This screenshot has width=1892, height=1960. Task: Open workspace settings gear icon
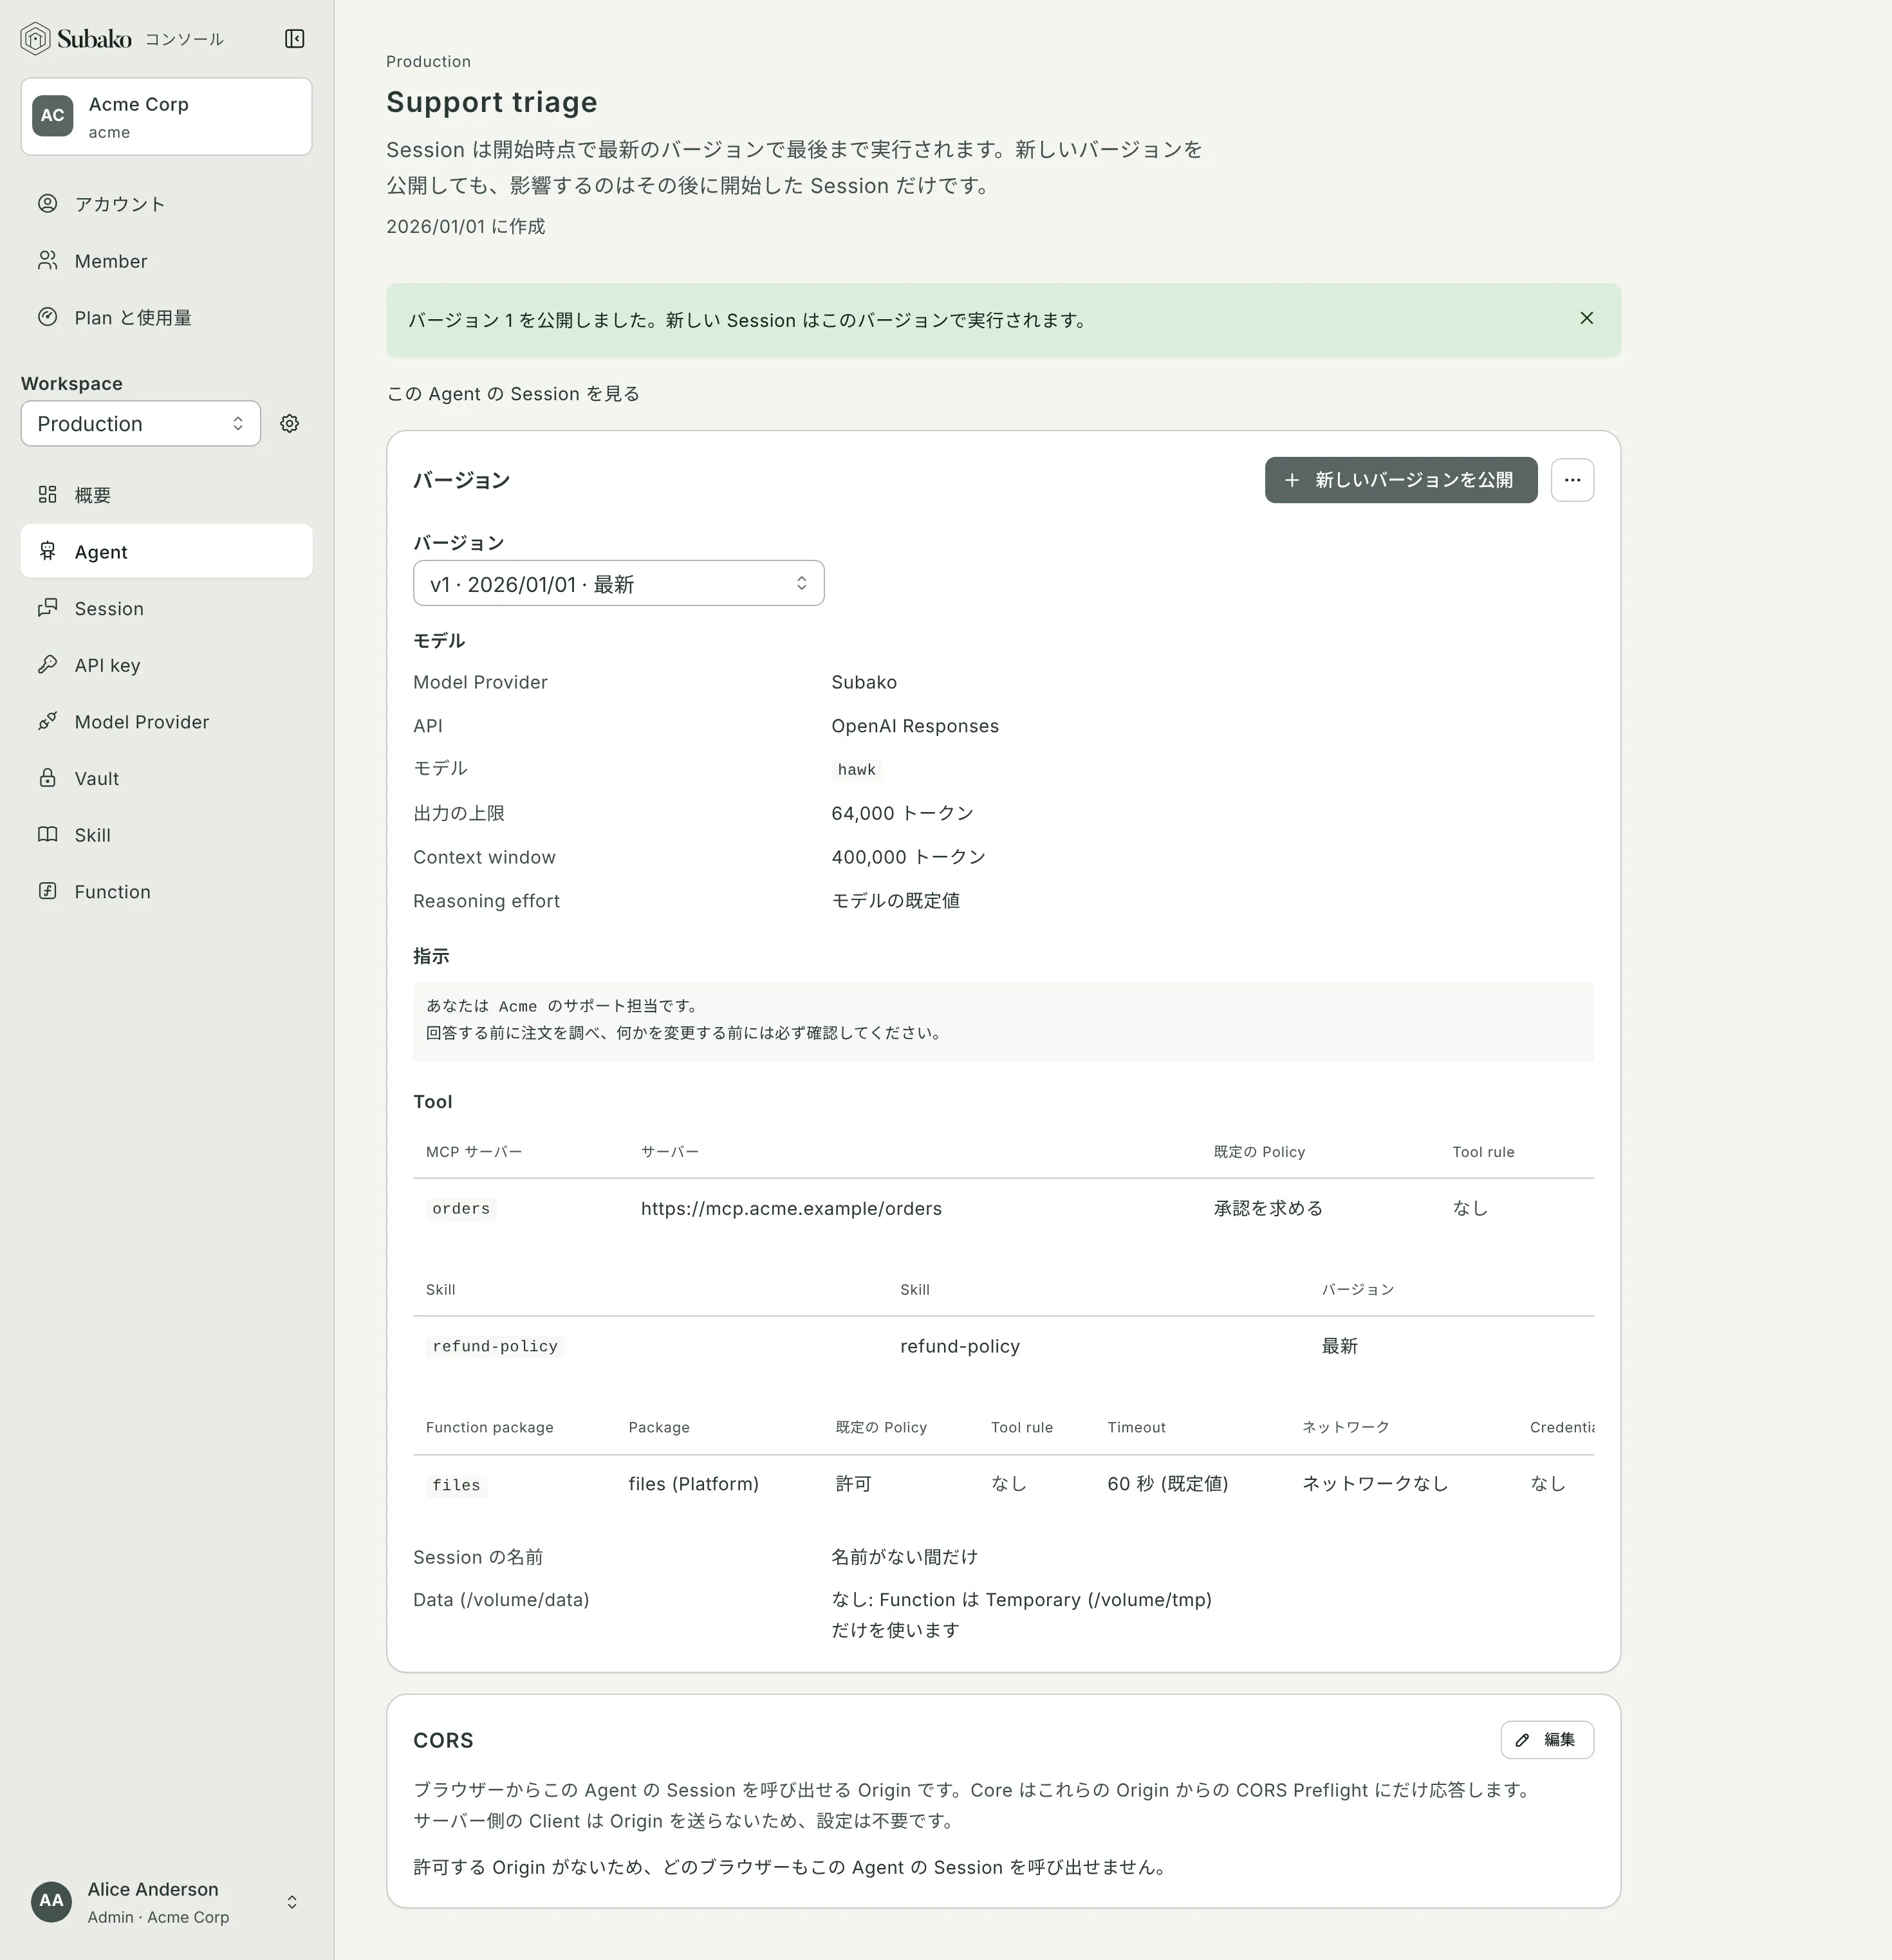point(289,424)
